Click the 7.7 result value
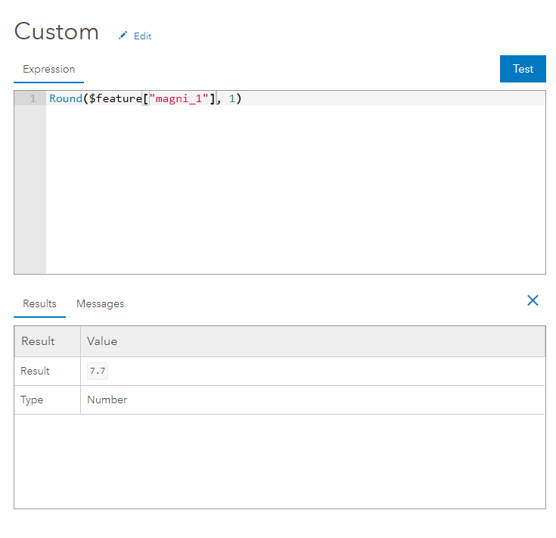556x538 pixels. pyautogui.click(x=98, y=371)
